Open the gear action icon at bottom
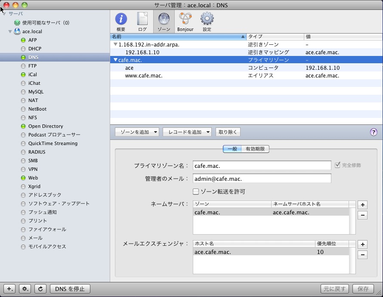The image size is (383, 297). (x=25, y=289)
